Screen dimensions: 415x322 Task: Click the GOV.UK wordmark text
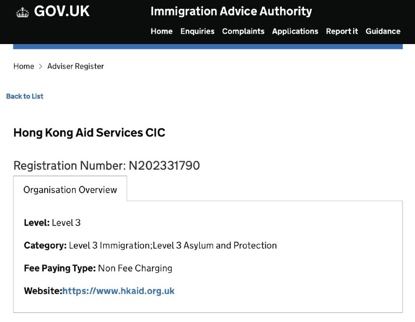pyautogui.click(x=62, y=11)
